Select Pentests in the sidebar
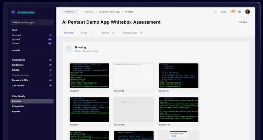The image size is (263, 140). pos(32,101)
